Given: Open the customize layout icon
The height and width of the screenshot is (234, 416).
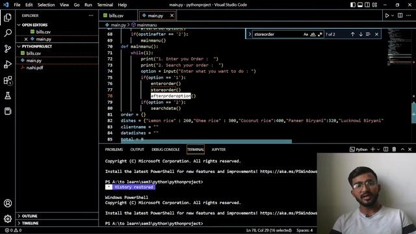Looking at the screenshot, I should pos(374,5).
